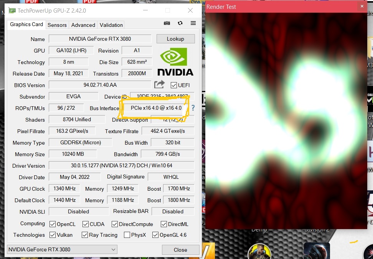Toggle the UEFI checkbox
This screenshot has width=373, height=259.
(174, 85)
